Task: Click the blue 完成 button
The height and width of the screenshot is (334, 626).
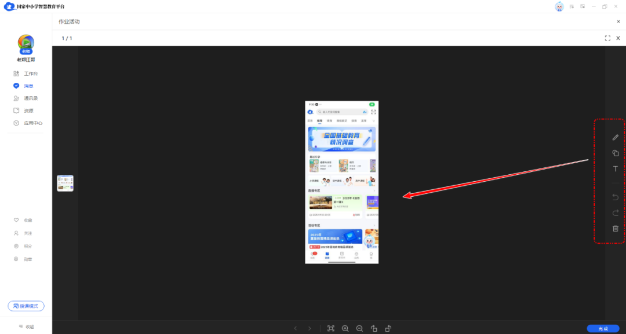Action: point(602,328)
